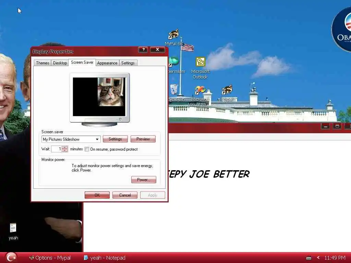Enable On resume, password protect checkbox

(x=87, y=149)
